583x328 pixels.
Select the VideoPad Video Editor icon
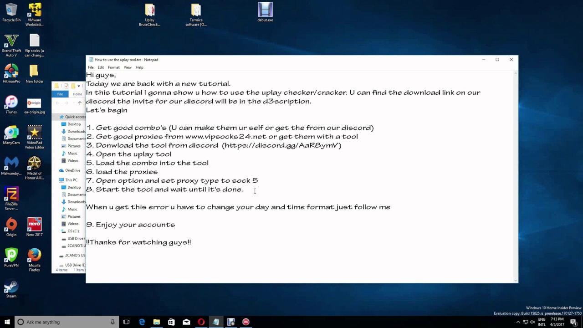tap(35, 138)
